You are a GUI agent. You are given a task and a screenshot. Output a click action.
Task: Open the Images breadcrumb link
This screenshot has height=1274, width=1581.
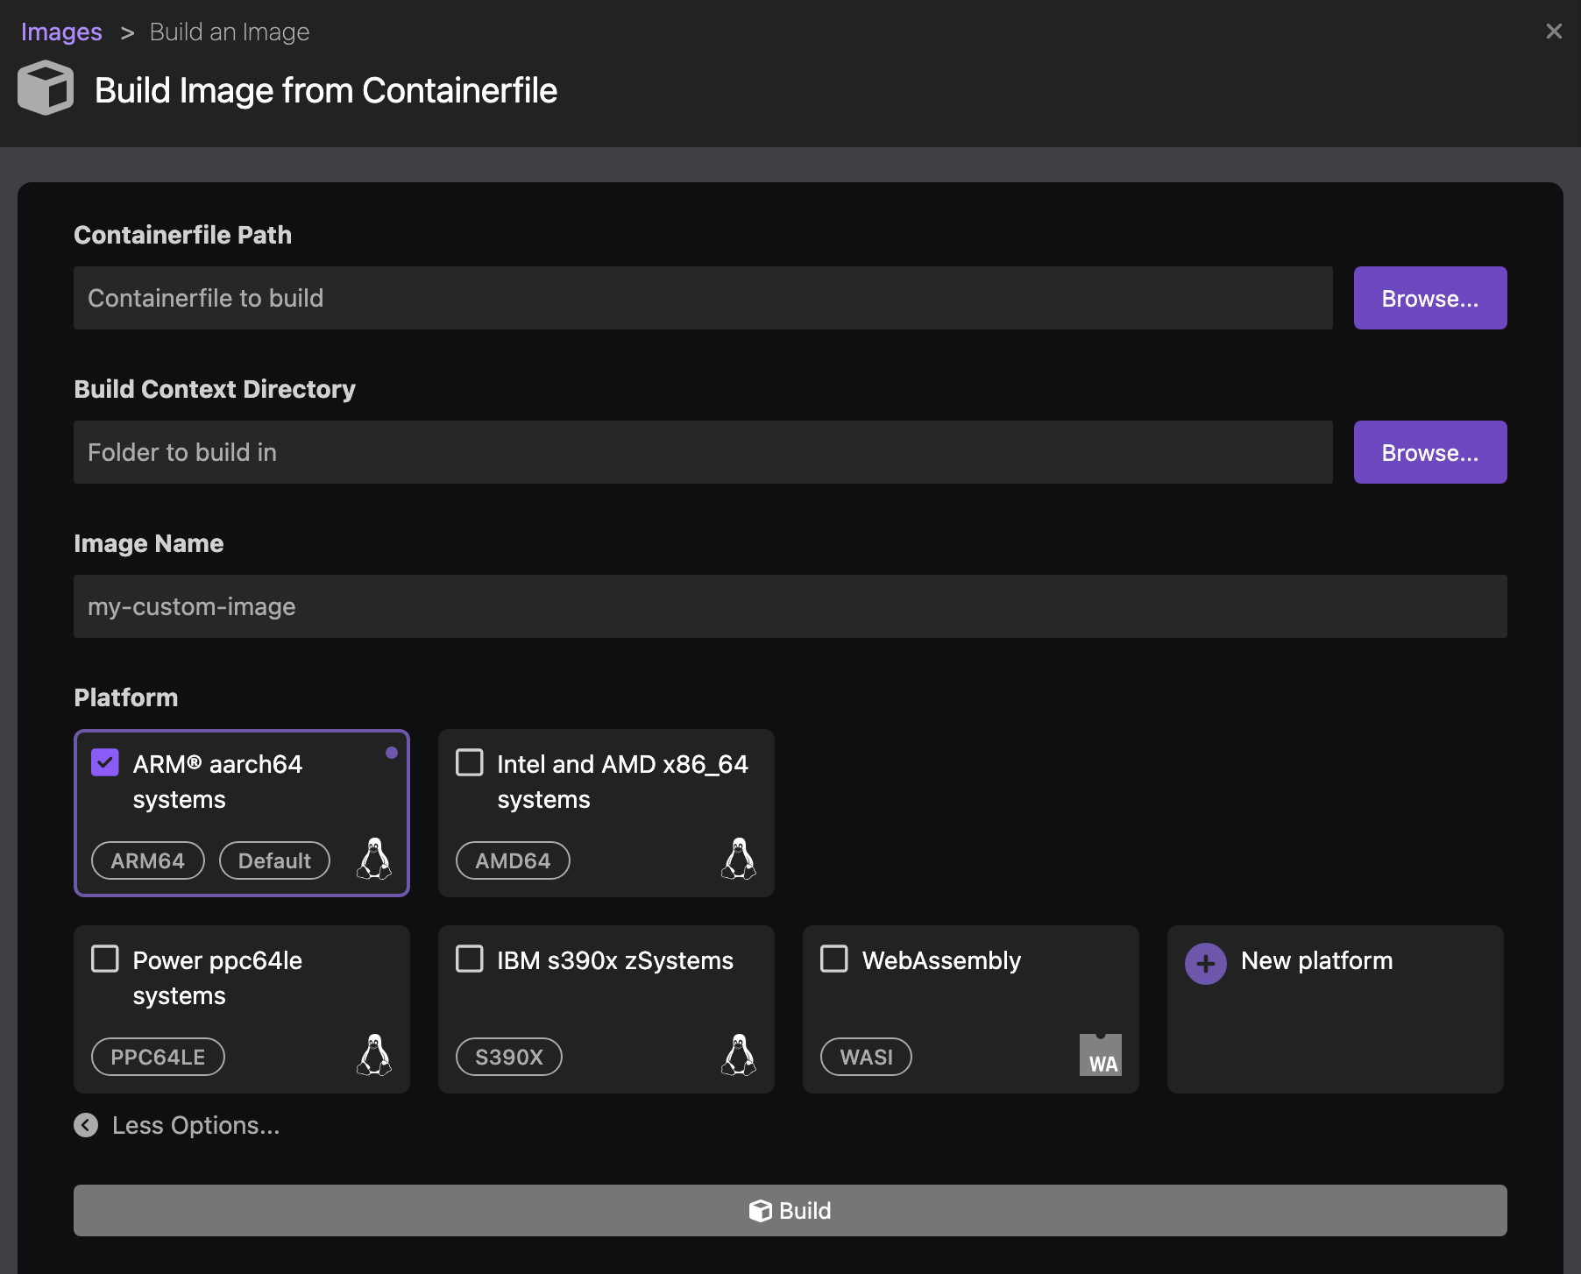tap(61, 32)
